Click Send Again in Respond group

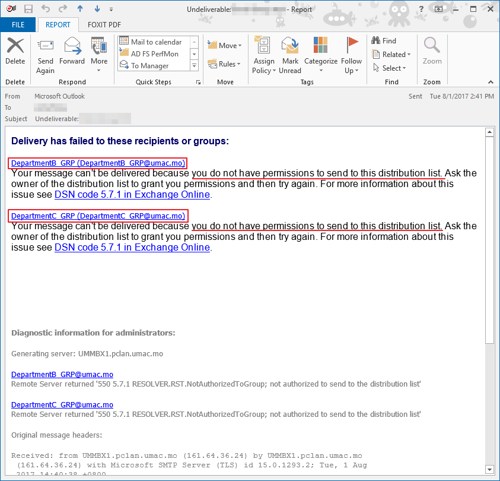pyautogui.click(x=45, y=56)
